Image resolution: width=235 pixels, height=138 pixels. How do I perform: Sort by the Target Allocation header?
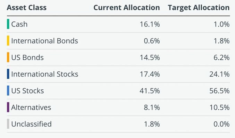(199, 8)
